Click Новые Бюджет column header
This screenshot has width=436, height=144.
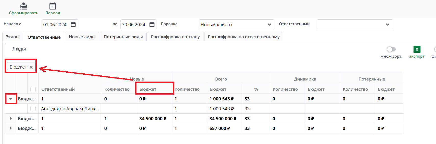(x=148, y=89)
